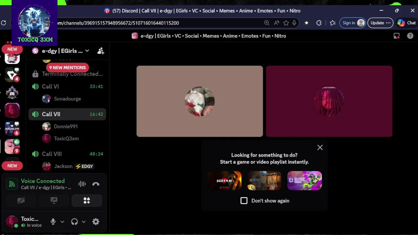Start the Scream activity thumbnail
Viewport: 418px width, 235px height.
224,180
